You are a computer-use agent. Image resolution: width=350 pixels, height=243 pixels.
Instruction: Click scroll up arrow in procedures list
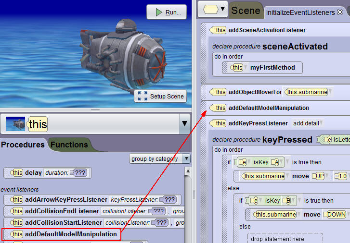click(x=188, y=171)
